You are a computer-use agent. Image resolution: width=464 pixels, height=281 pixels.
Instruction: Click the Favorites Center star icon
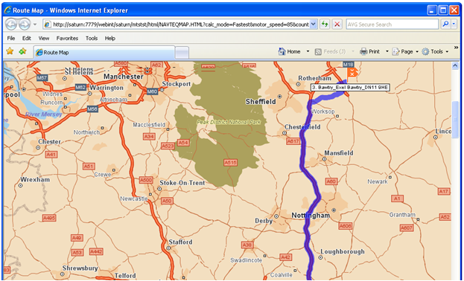pos(10,51)
